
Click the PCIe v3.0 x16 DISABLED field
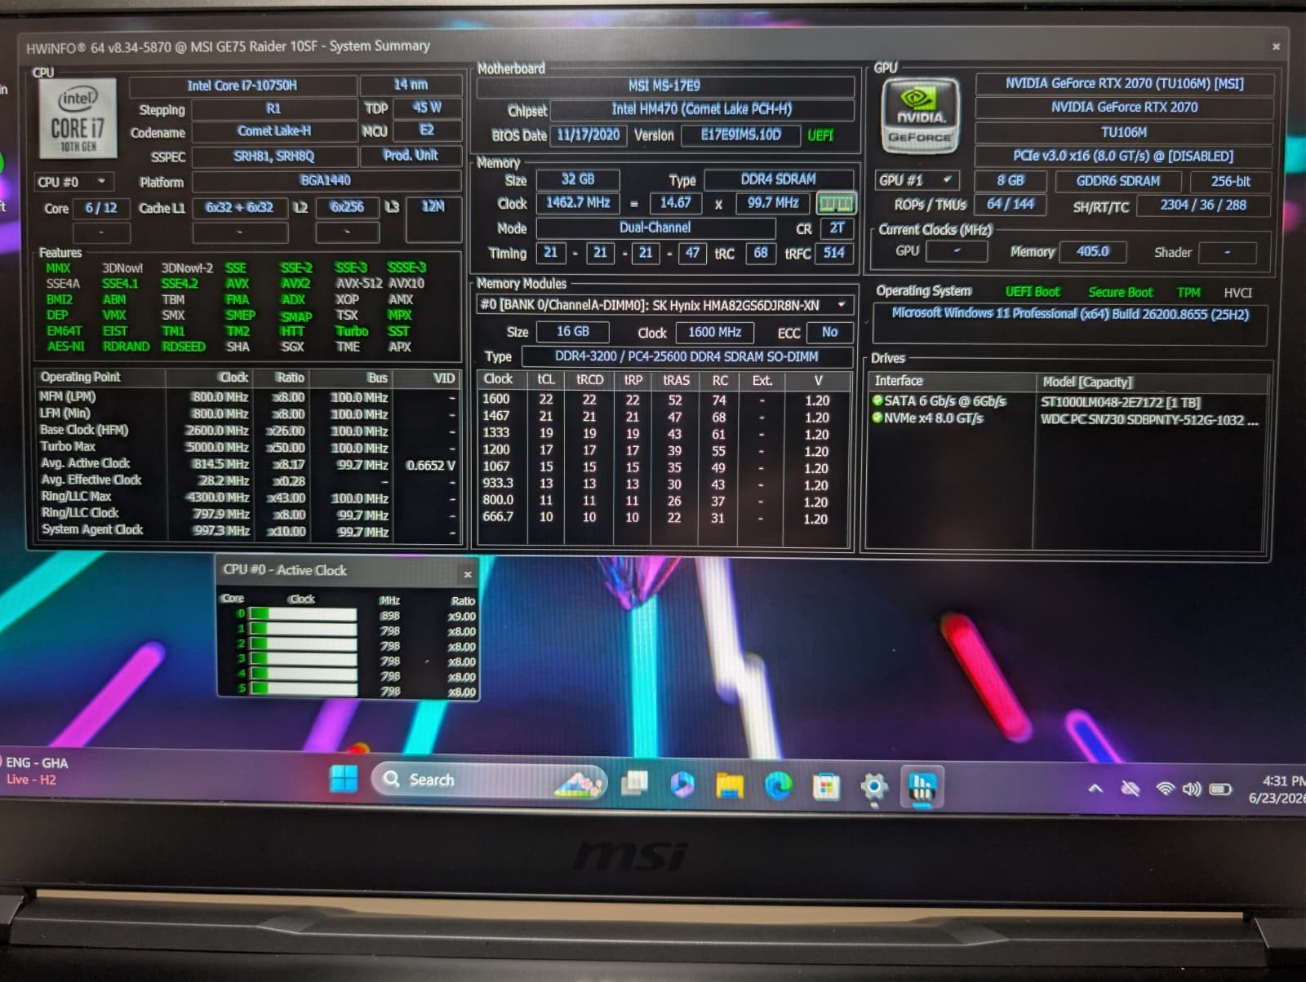1124,156
